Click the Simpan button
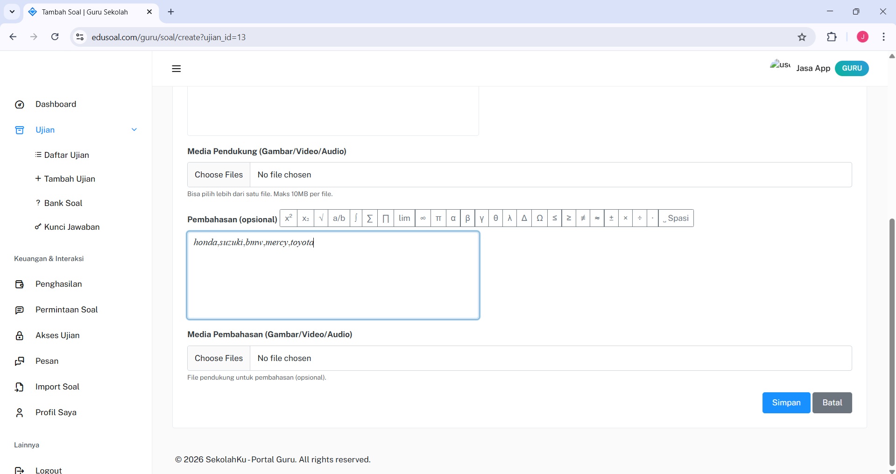Screen dimensions: 896x474 point(786,403)
